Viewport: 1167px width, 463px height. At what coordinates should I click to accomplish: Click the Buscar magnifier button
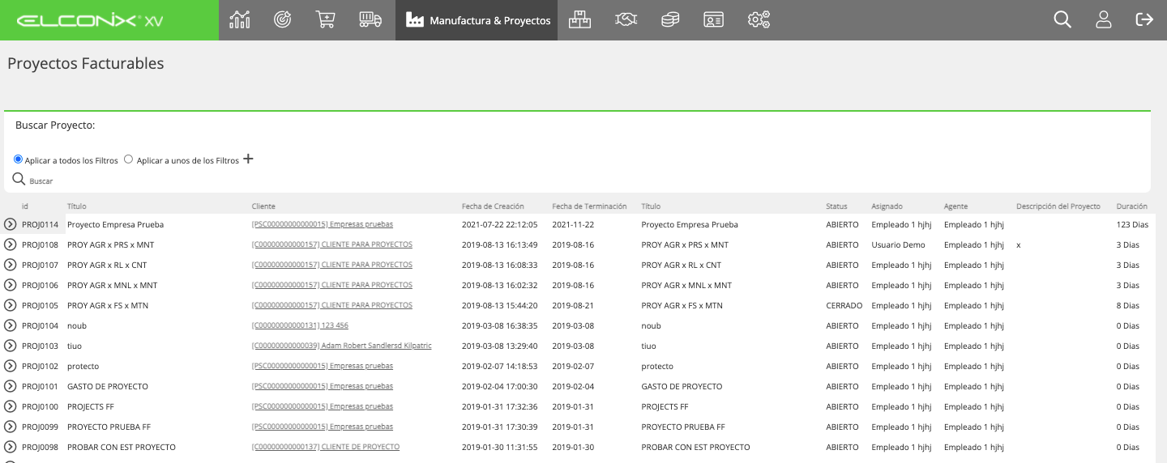[19, 179]
